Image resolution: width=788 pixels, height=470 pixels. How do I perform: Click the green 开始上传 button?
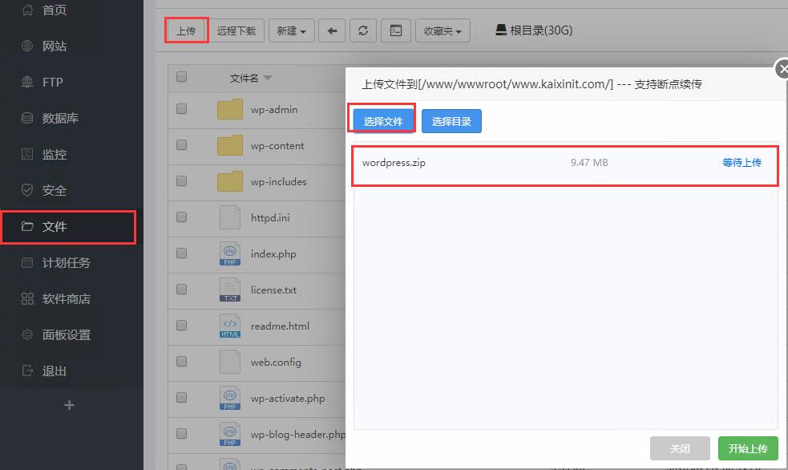click(x=747, y=448)
